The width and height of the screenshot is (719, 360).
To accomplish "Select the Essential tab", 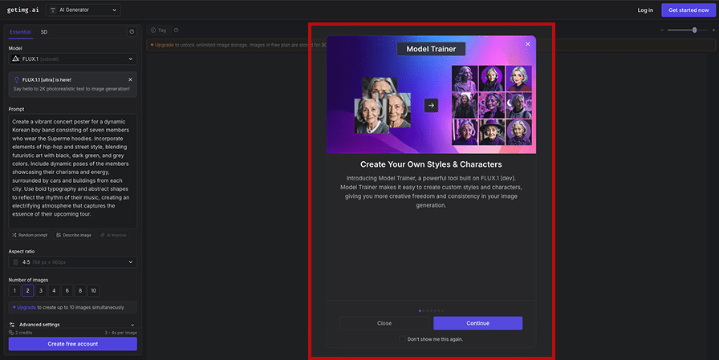I will 20,32.
